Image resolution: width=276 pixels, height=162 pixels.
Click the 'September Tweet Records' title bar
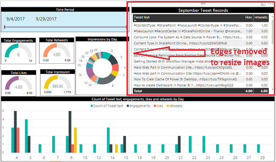[203, 10]
